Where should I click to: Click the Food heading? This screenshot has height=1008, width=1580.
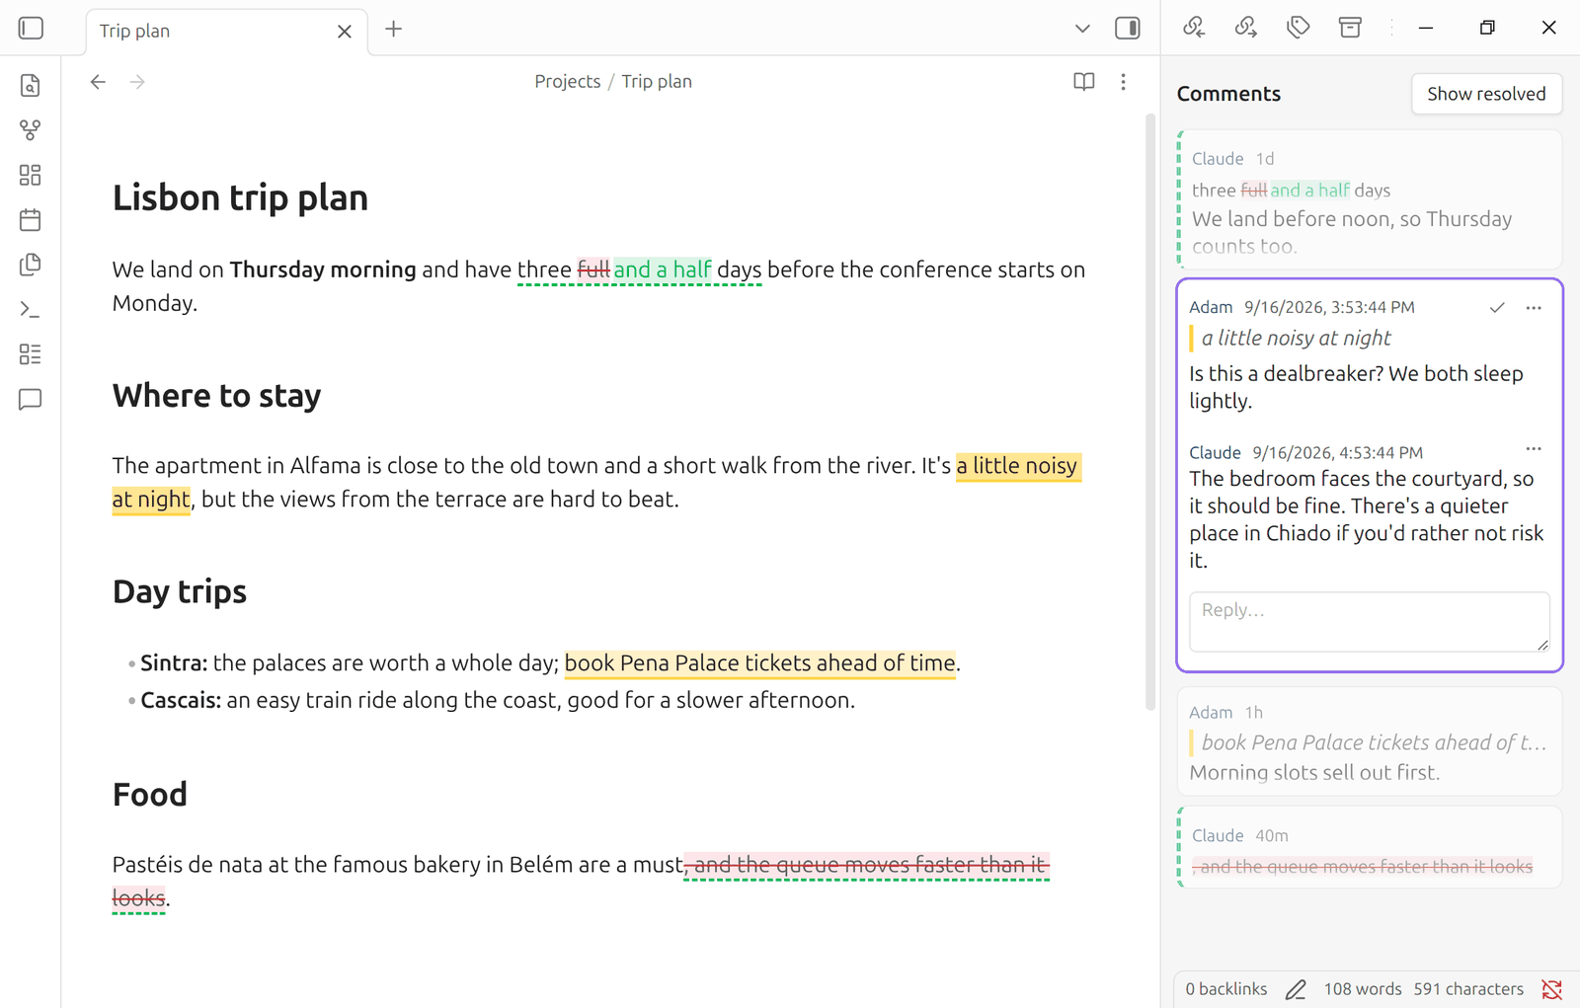pyautogui.click(x=149, y=795)
